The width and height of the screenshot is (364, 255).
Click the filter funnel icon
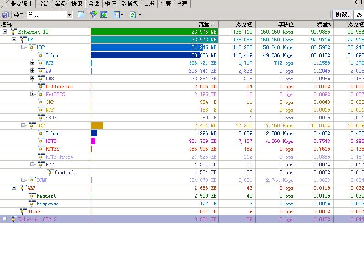tap(94, 15)
